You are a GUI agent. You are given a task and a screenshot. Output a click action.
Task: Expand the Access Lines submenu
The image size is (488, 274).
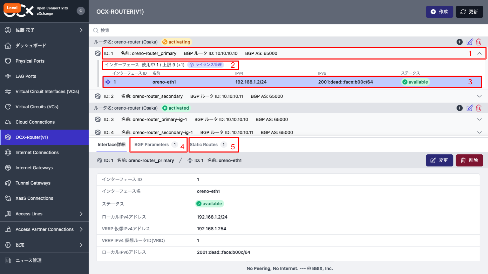[81, 214]
